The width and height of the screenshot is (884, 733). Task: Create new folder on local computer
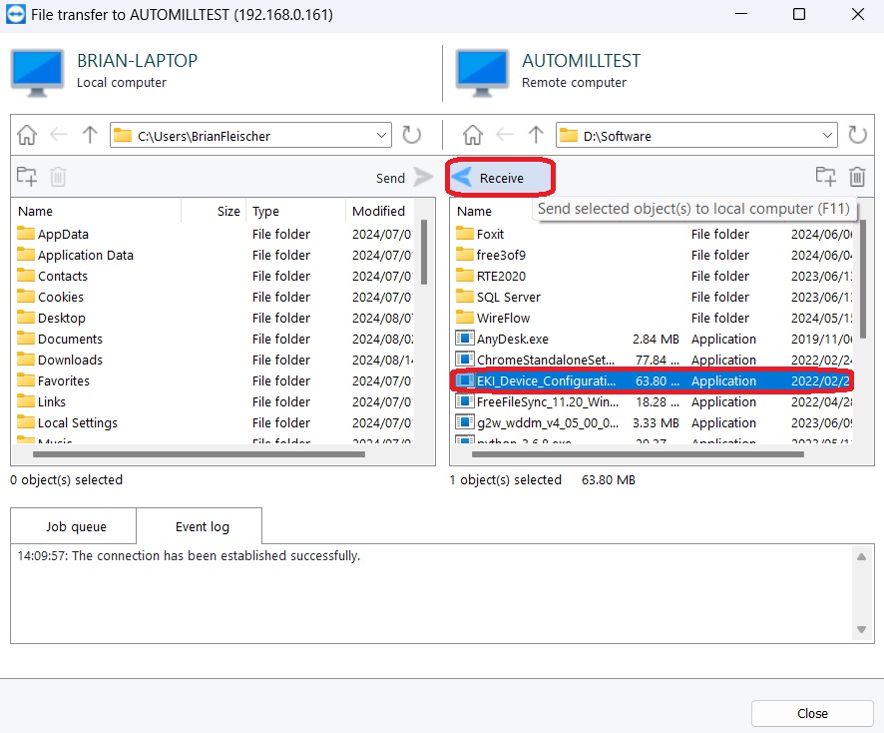pos(27,177)
